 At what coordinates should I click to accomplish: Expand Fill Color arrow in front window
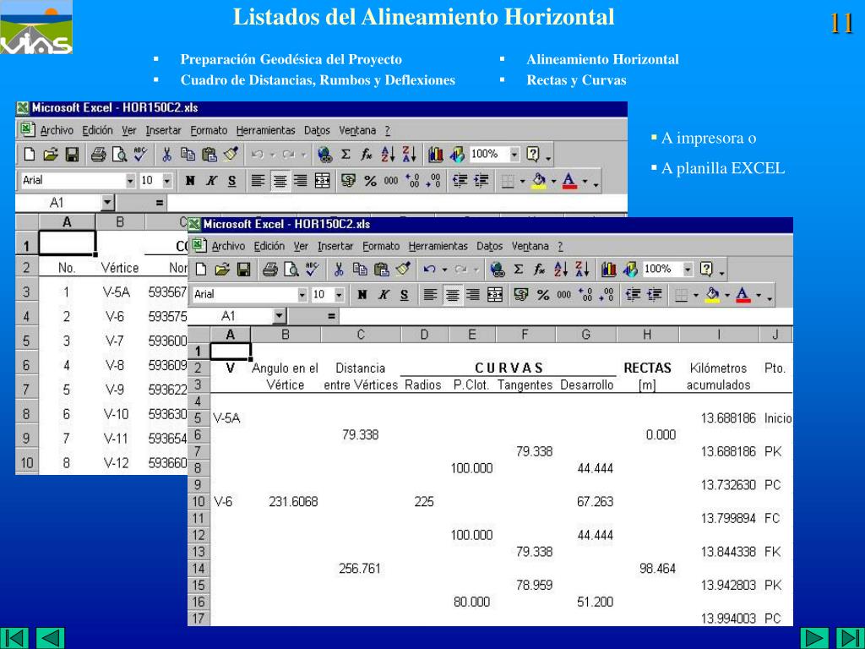(727, 295)
